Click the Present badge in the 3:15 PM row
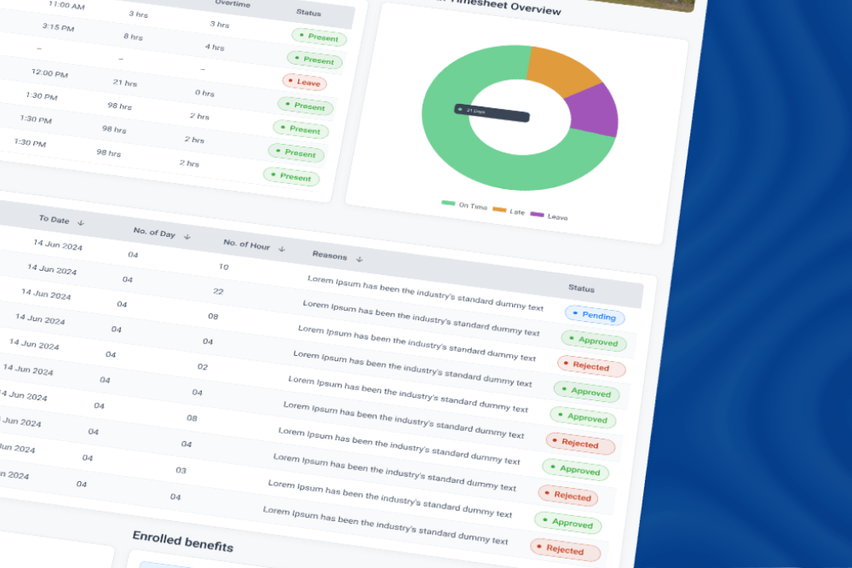This screenshot has width=852, height=568. coord(315,60)
